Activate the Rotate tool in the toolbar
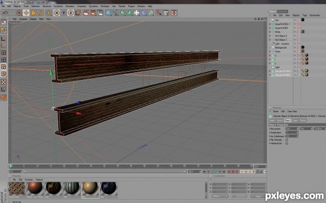The height and width of the screenshot is (203, 326). tap(40, 13)
